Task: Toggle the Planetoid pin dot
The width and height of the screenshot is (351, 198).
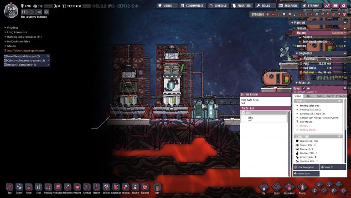Action: 345,23
